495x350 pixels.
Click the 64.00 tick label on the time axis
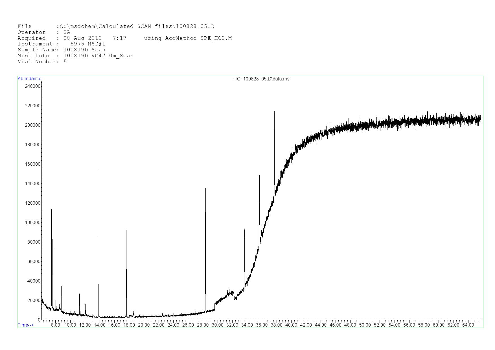(468, 325)
